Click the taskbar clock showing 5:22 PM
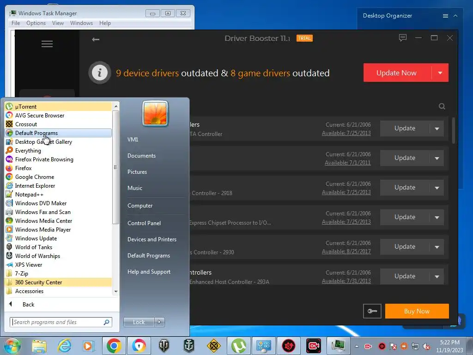Viewport: 473px width, 355px height. (x=449, y=346)
